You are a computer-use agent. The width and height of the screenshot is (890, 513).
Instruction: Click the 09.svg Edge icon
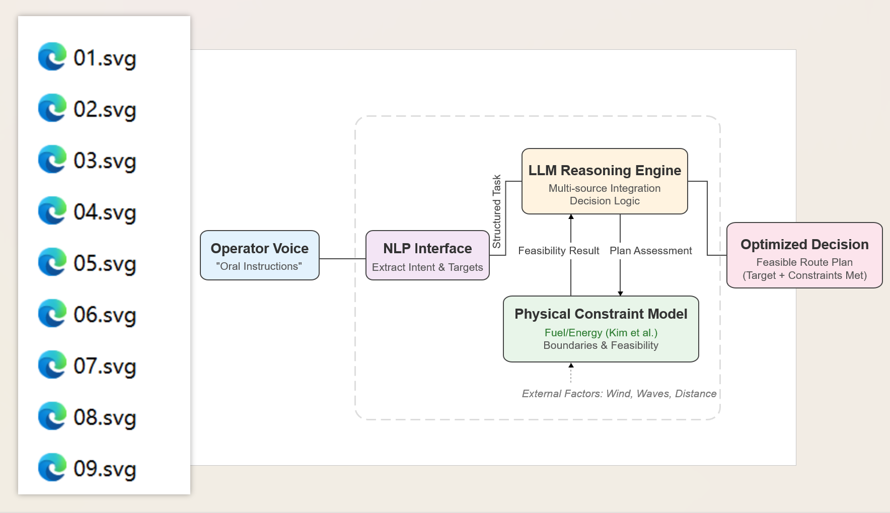[52, 468]
